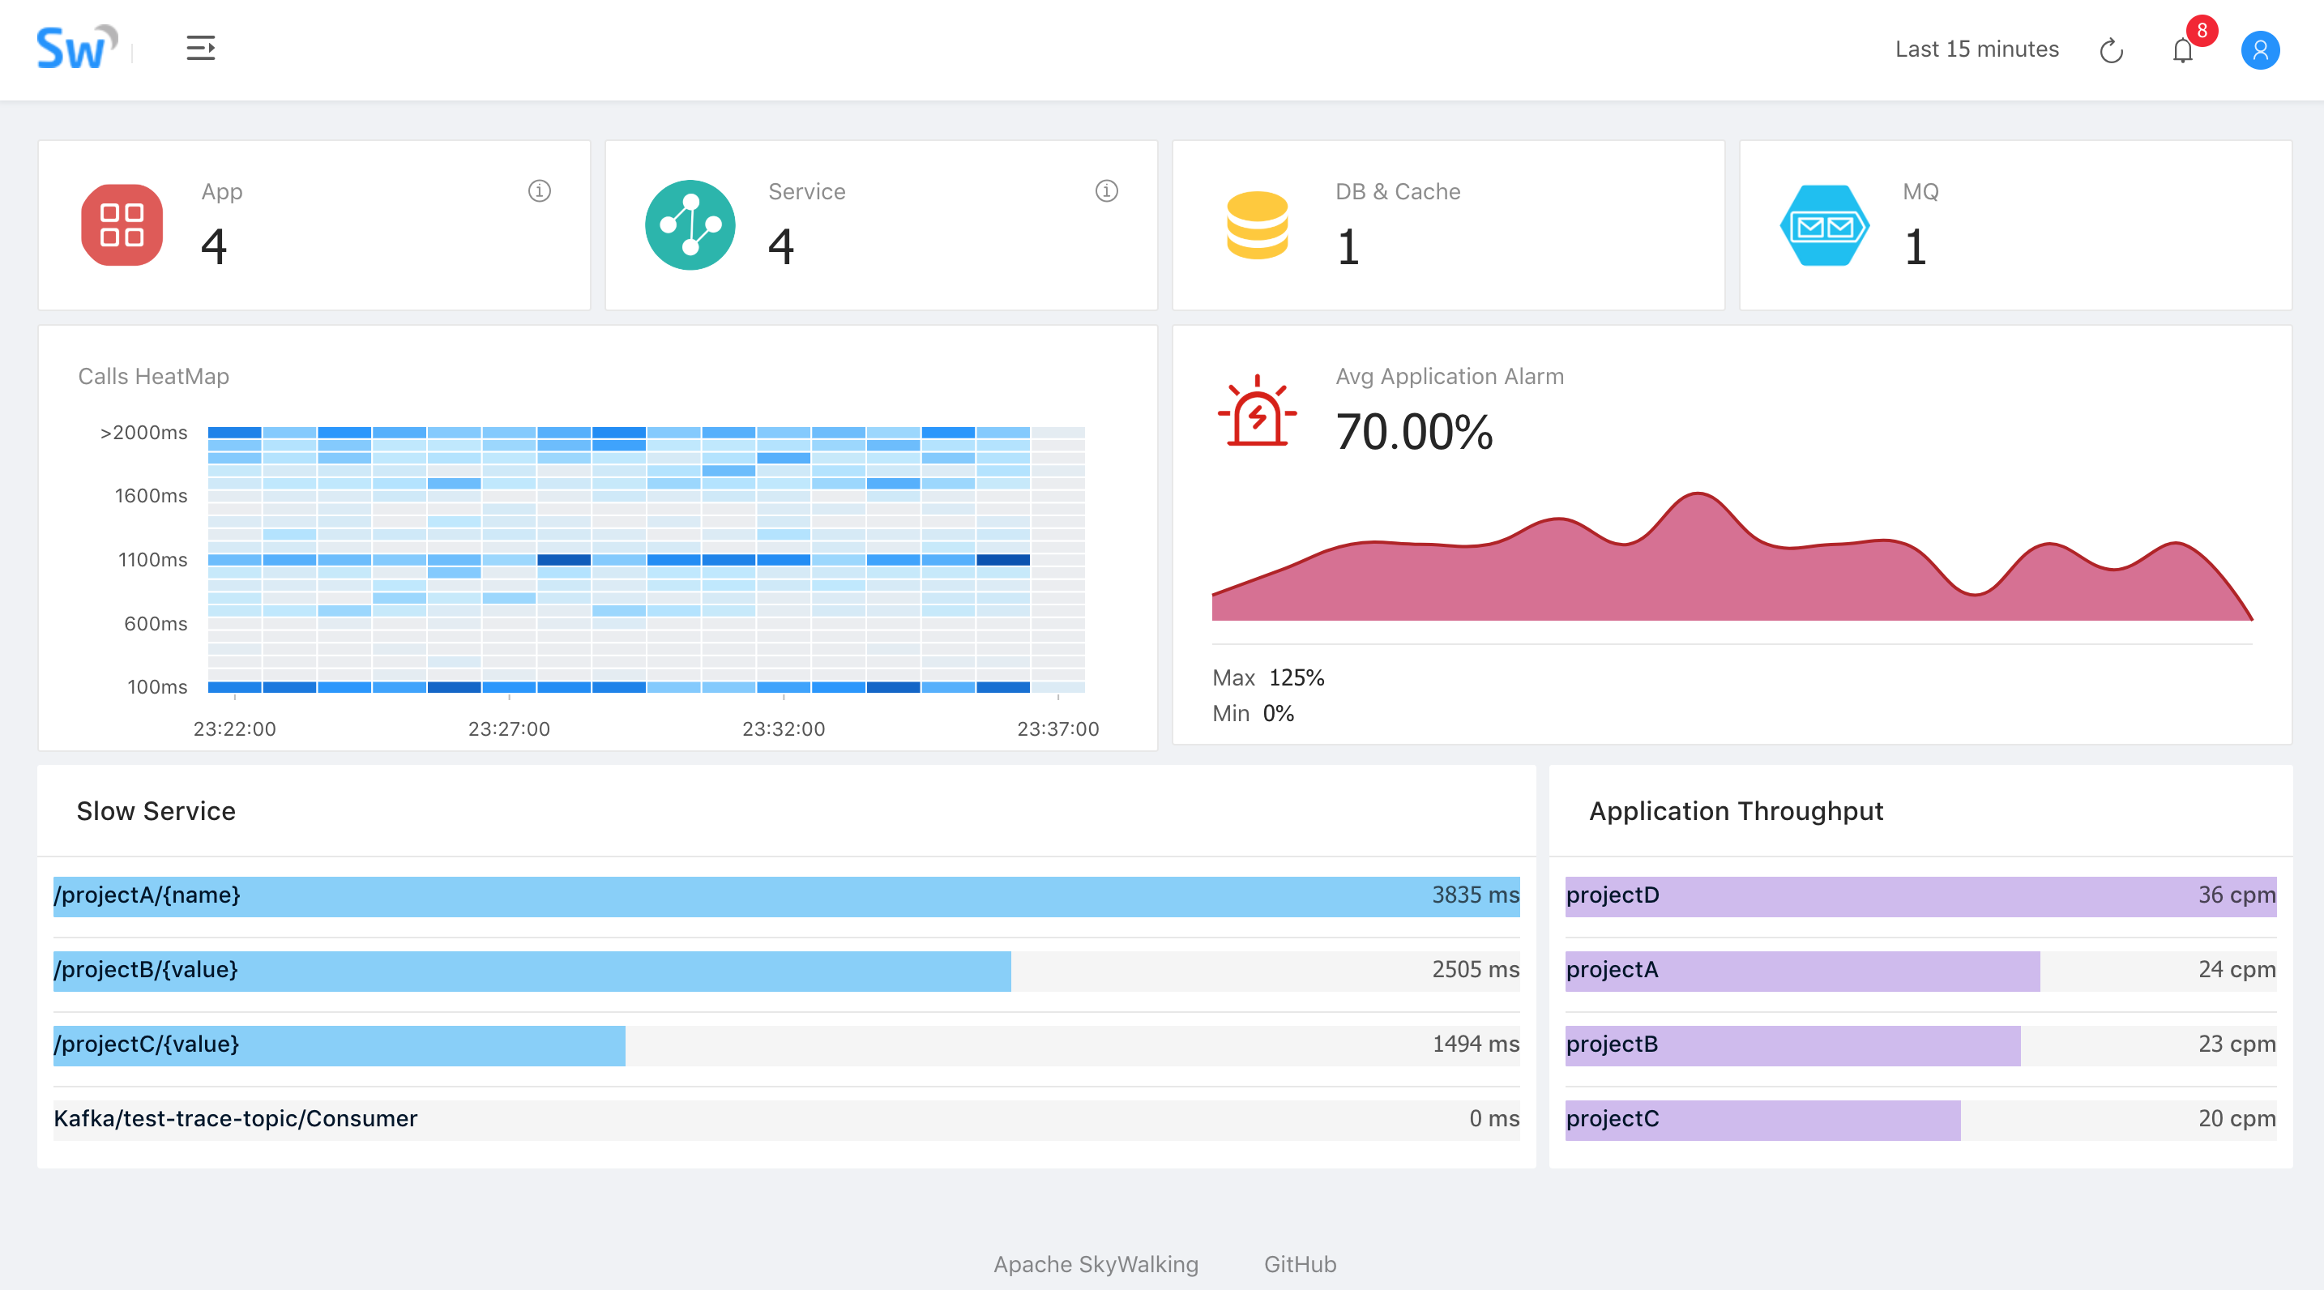Viewport: 2324px width, 1290px height.
Task: Open the alarm notifications bell
Action: tap(2182, 50)
